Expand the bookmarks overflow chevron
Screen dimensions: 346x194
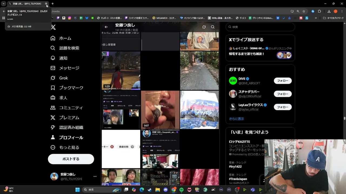tap(316, 18)
